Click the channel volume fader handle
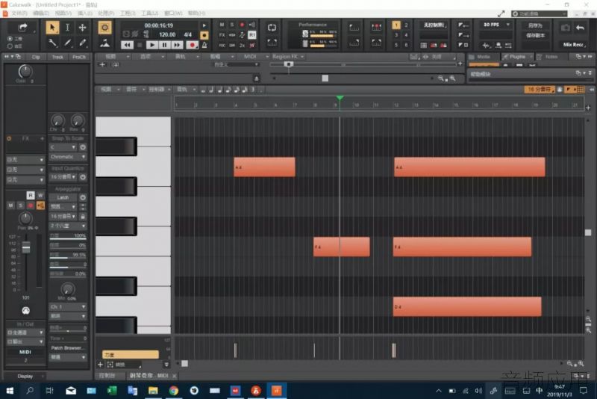Image resolution: width=597 pixels, height=399 pixels. click(26, 248)
